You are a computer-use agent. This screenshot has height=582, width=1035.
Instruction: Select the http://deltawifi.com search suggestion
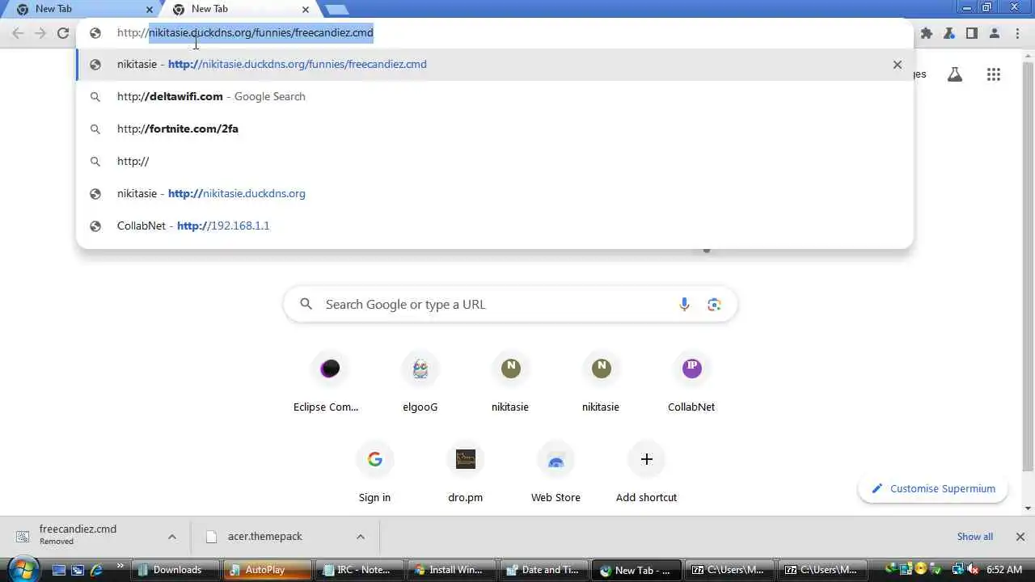point(494,97)
